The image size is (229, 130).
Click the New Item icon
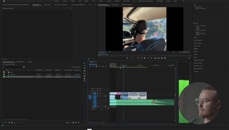pyautogui.click(x=76, y=123)
